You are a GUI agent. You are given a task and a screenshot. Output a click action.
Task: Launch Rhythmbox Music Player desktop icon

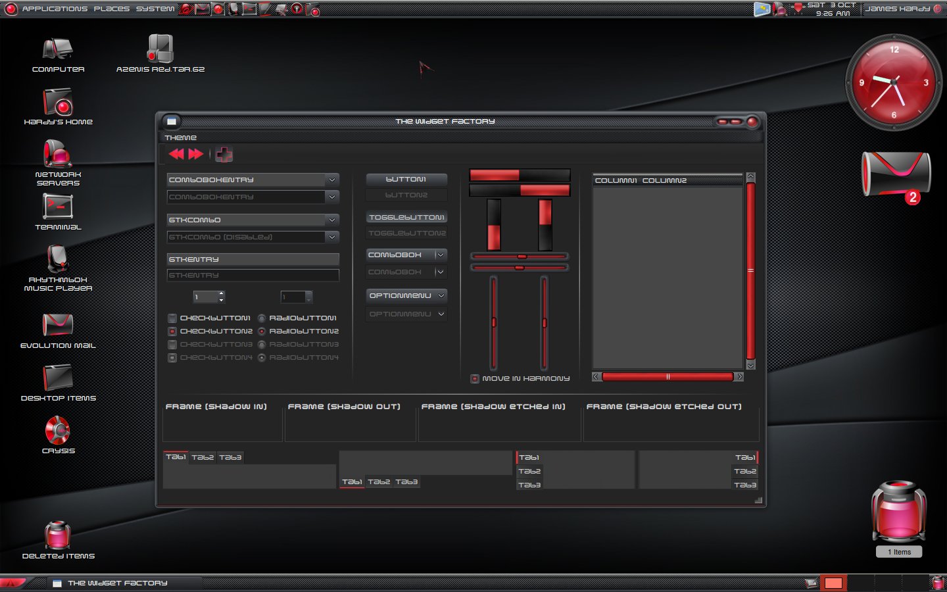58,259
